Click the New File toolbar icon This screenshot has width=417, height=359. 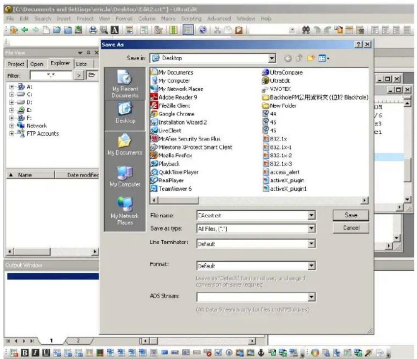coord(46,30)
